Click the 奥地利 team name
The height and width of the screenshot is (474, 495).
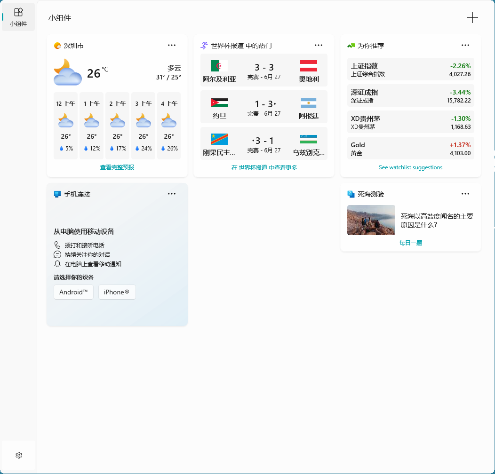309,79
